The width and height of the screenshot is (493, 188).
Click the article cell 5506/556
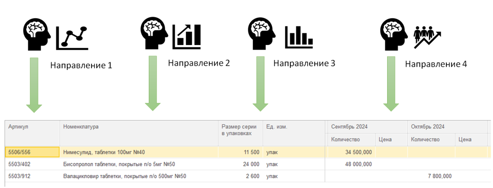click(x=32, y=153)
